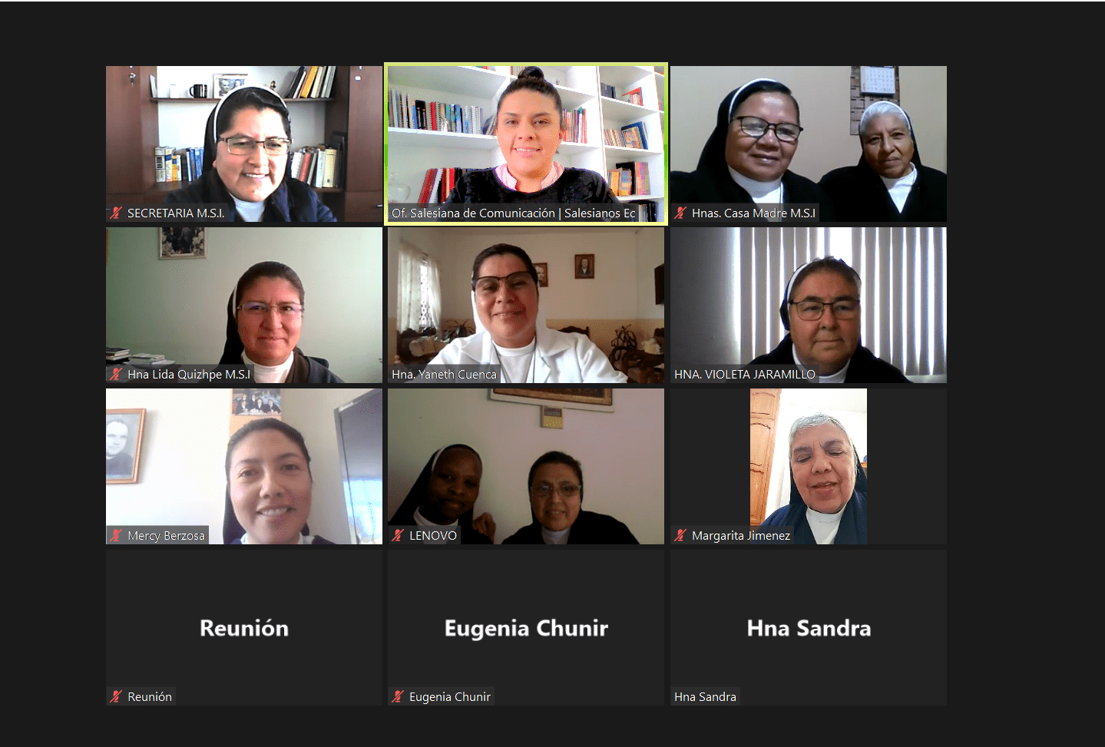1105x747 pixels.
Task: Click muted mic icon on Mercy Berzosa tile
Action: tap(116, 536)
